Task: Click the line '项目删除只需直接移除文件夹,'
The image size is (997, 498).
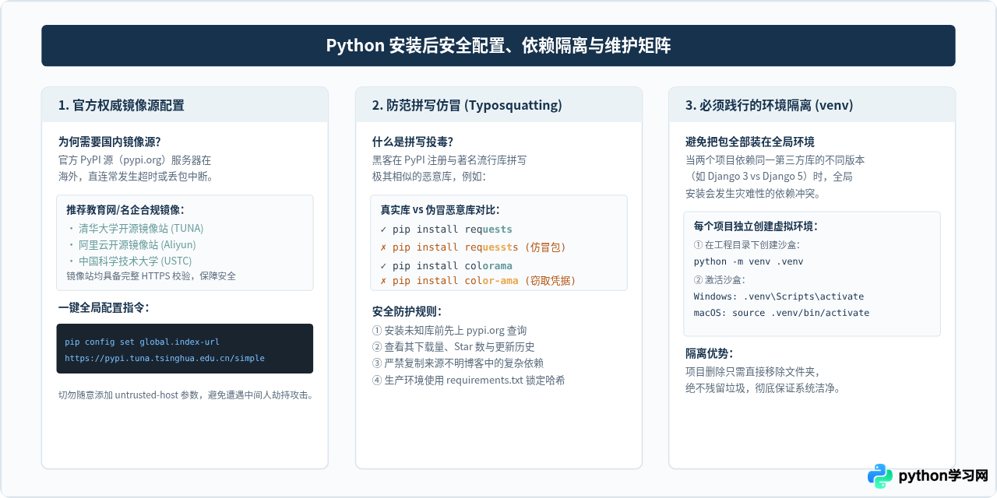Action: click(x=753, y=371)
